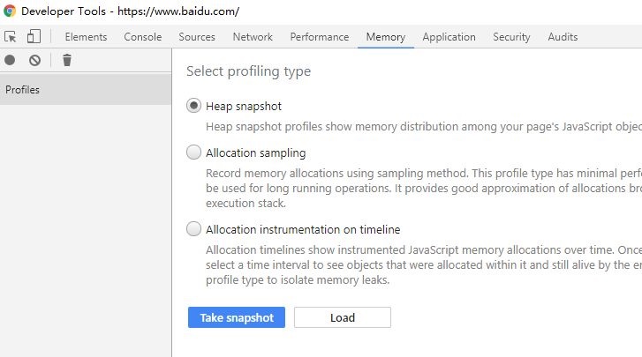Choose Allocation instrumentation on timeline
The height and width of the screenshot is (357, 642).
[x=194, y=229]
